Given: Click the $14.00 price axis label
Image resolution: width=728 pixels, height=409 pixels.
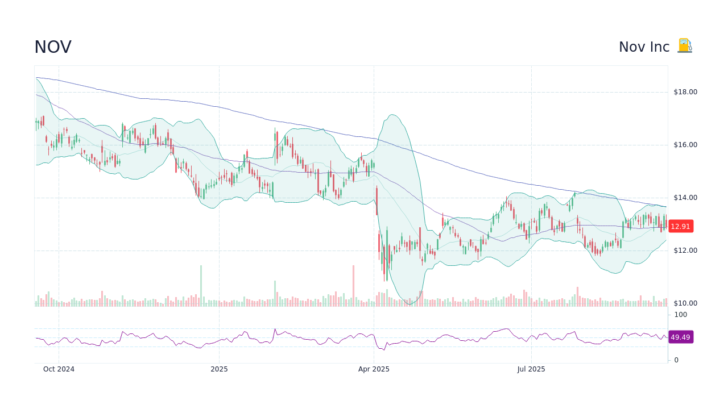Looking at the screenshot, I should tap(685, 198).
